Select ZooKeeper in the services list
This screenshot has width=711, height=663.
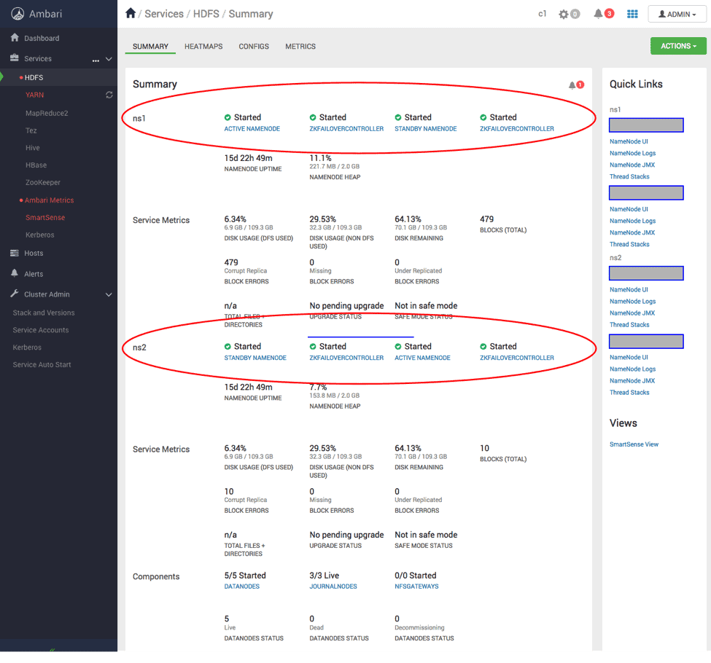[43, 183]
